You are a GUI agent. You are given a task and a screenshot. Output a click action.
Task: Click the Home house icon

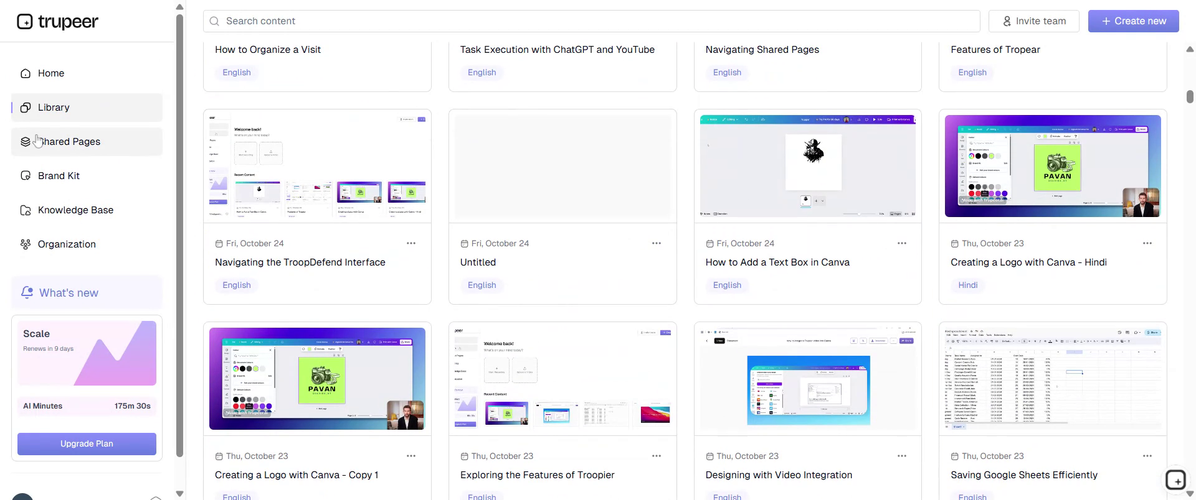coord(26,73)
